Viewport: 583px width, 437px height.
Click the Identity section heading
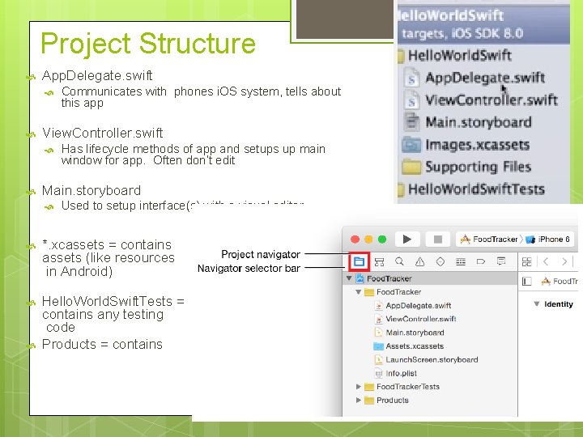[559, 304]
